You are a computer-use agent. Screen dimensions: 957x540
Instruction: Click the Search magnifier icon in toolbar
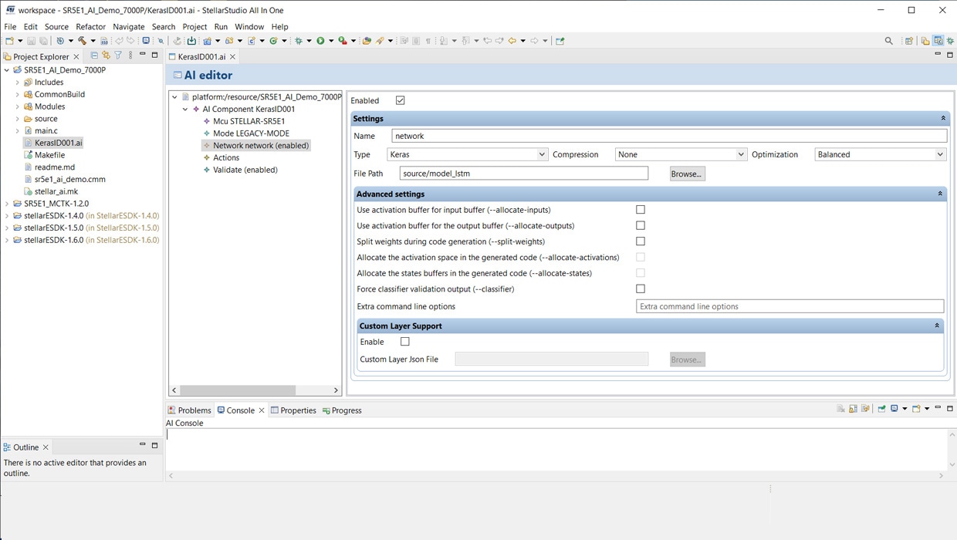point(889,41)
